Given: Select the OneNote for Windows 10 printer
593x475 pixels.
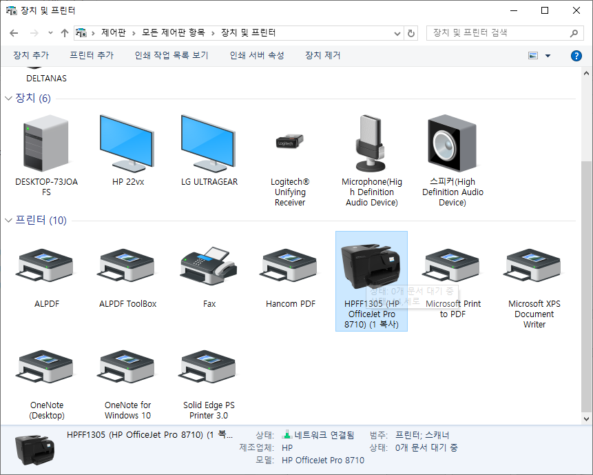Looking at the screenshot, I should [127, 368].
